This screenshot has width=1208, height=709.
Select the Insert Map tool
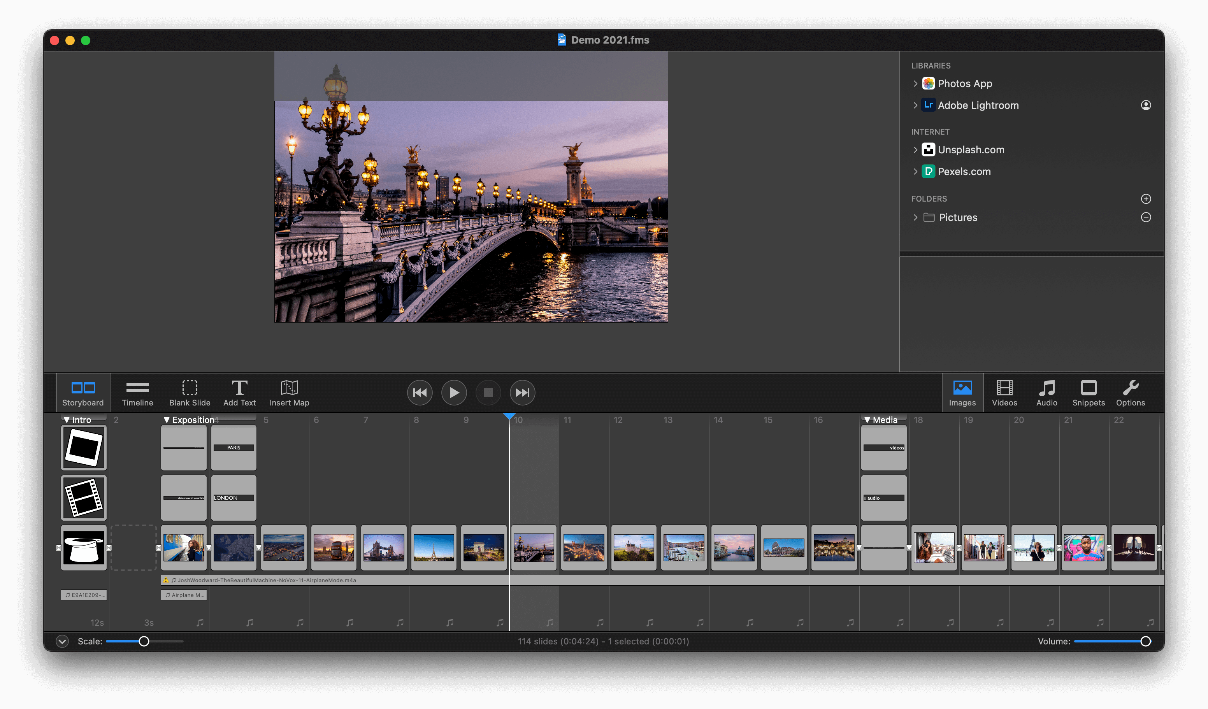tap(289, 391)
